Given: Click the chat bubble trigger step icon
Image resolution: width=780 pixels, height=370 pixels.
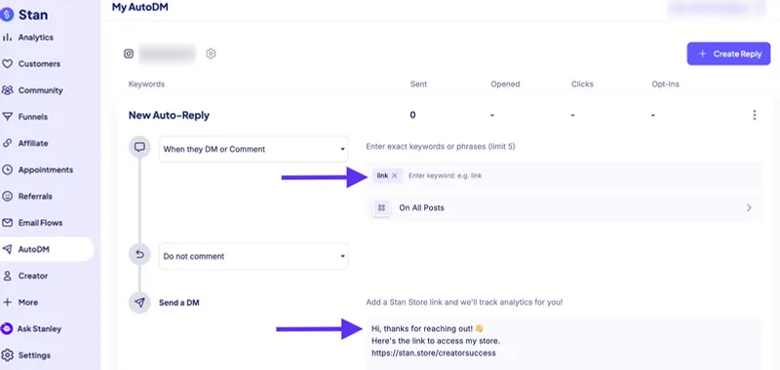Looking at the screenshot, I should 139,147.
